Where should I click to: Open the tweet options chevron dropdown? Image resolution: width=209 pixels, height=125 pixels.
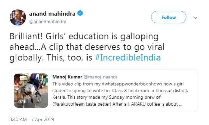(x=195, y=17)
